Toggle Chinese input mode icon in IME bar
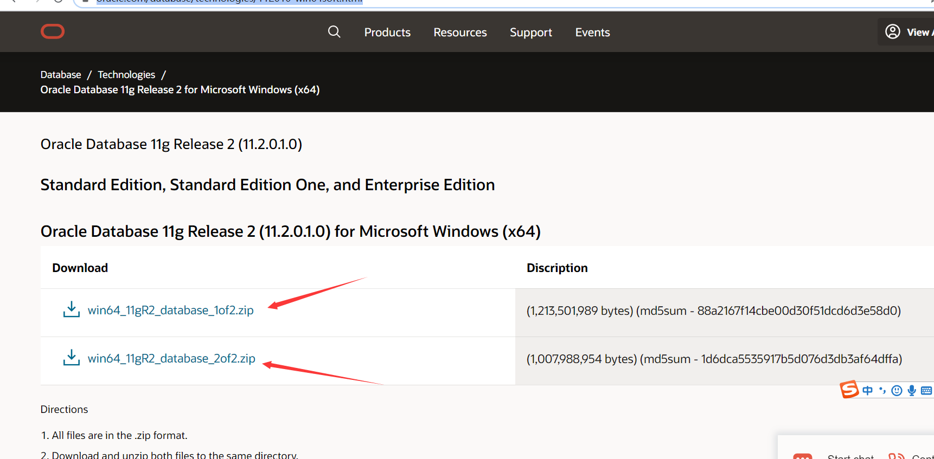 [x=868, y=391]
